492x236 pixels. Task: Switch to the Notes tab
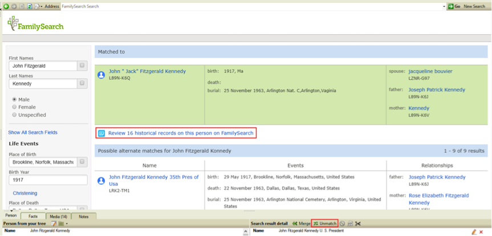tap(84, 216)
